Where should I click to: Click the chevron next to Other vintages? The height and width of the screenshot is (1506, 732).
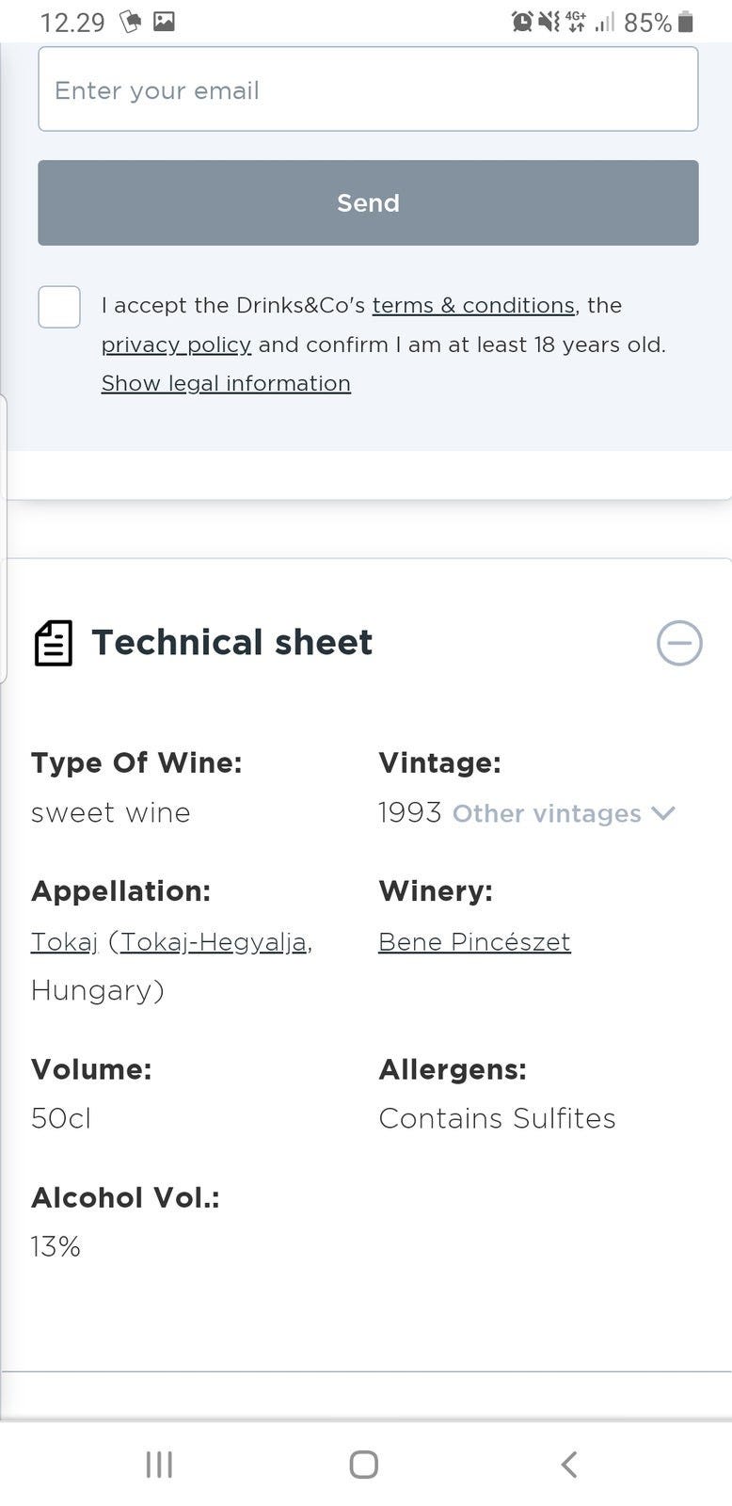tap(663, 813)
